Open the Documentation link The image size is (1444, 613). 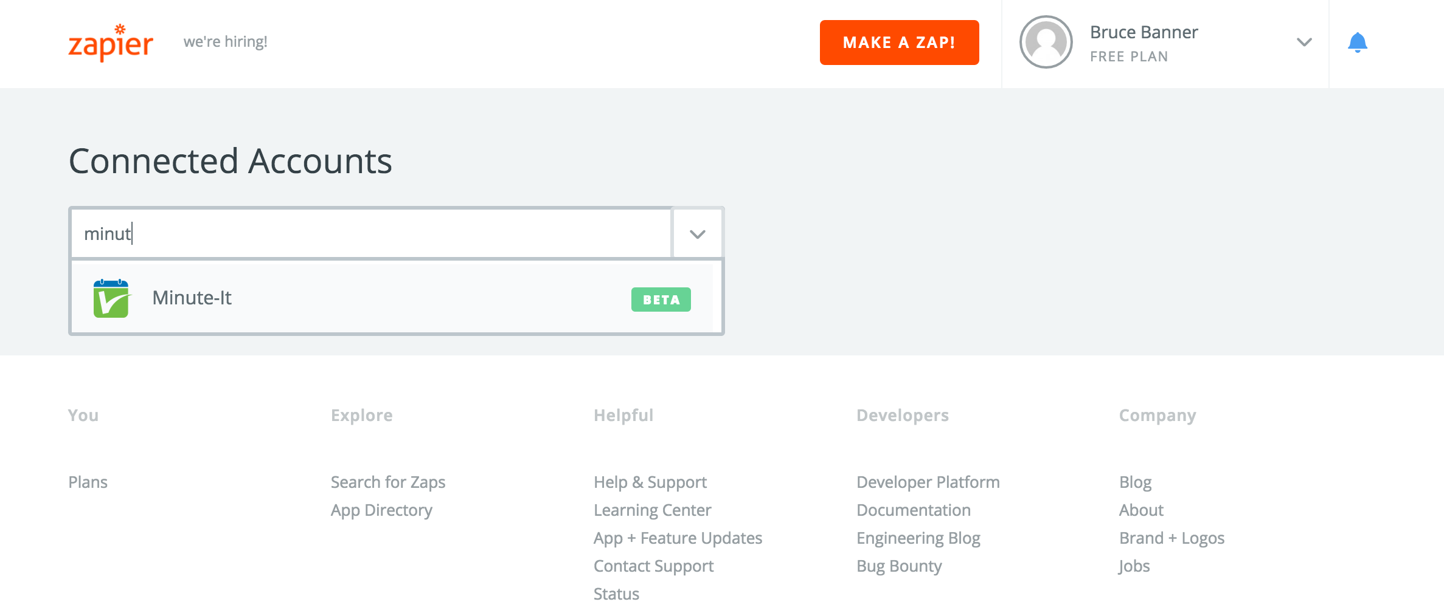(x=913, y=510)
